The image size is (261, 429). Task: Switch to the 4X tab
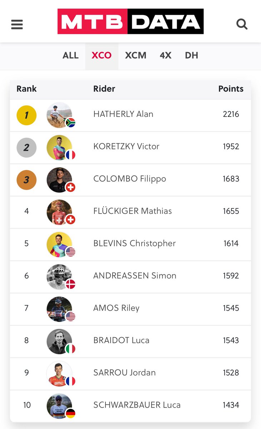[166, 55]
